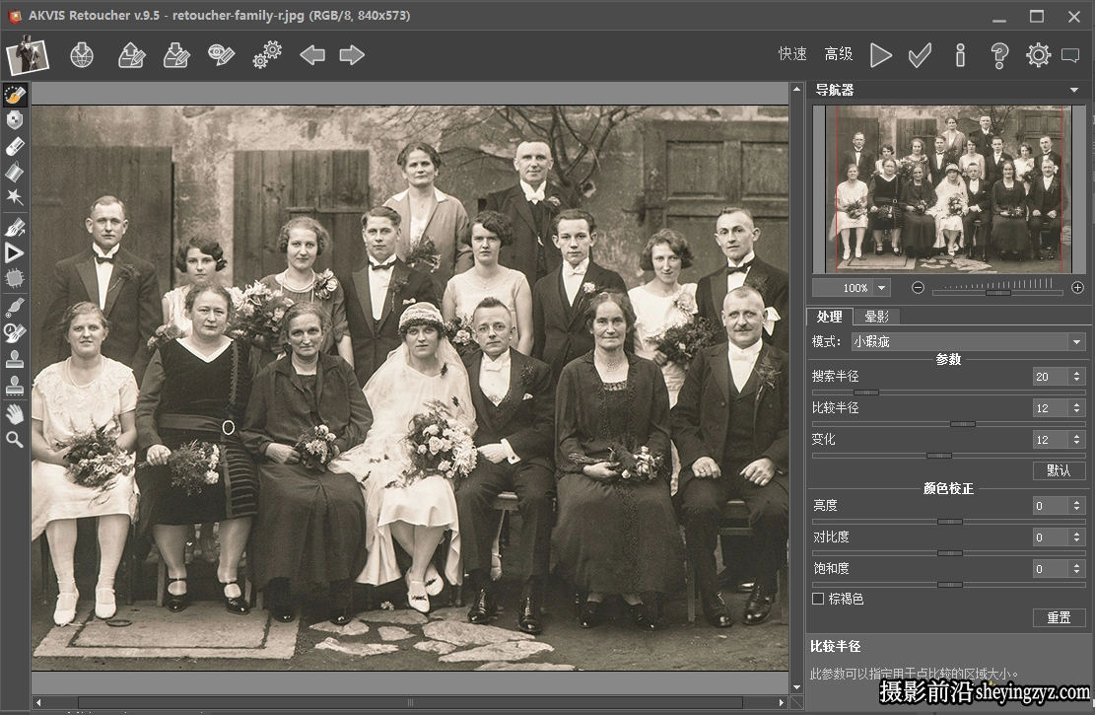This screenshot has width=1095, height=715.
Task: Select the Magic Wand tool
Action: pos(15,197)
